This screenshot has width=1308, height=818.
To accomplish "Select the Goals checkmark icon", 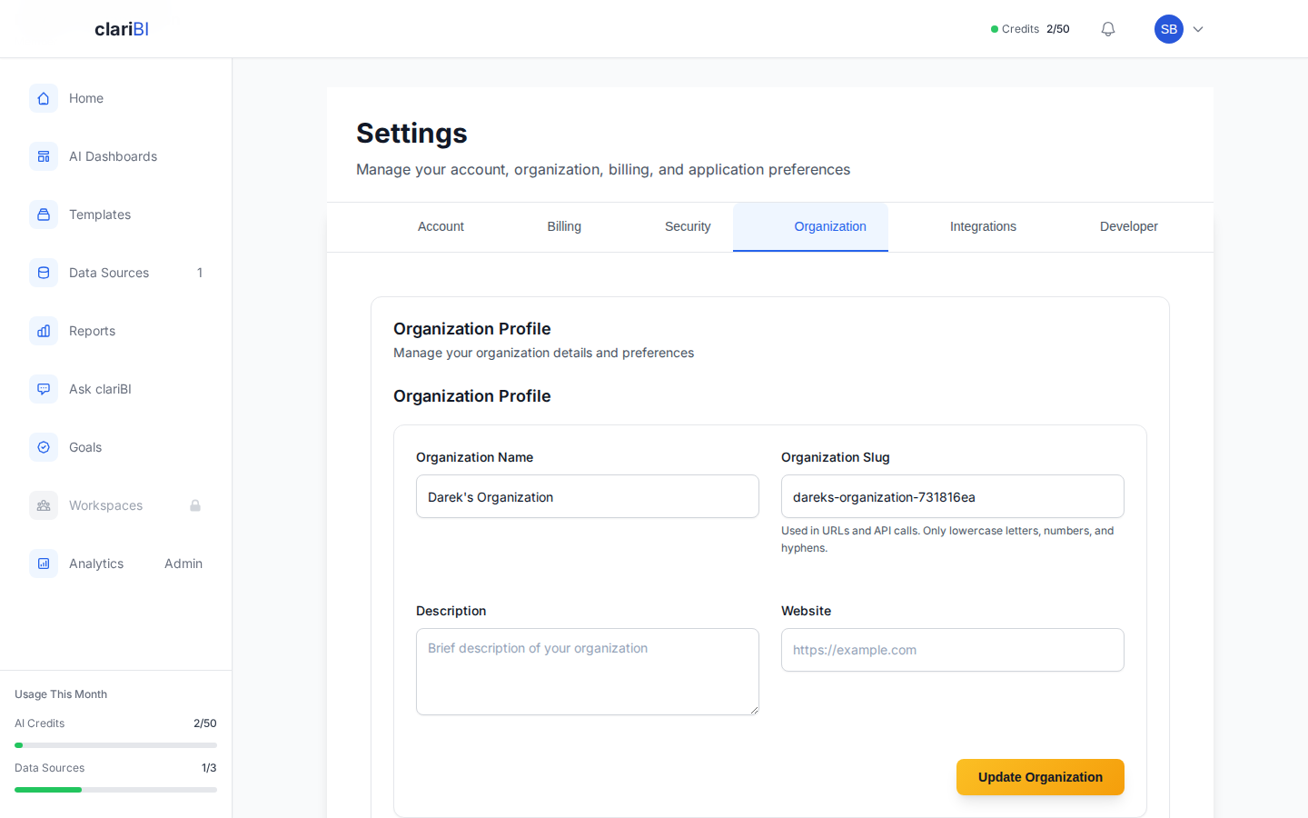I will pos(44,447).
